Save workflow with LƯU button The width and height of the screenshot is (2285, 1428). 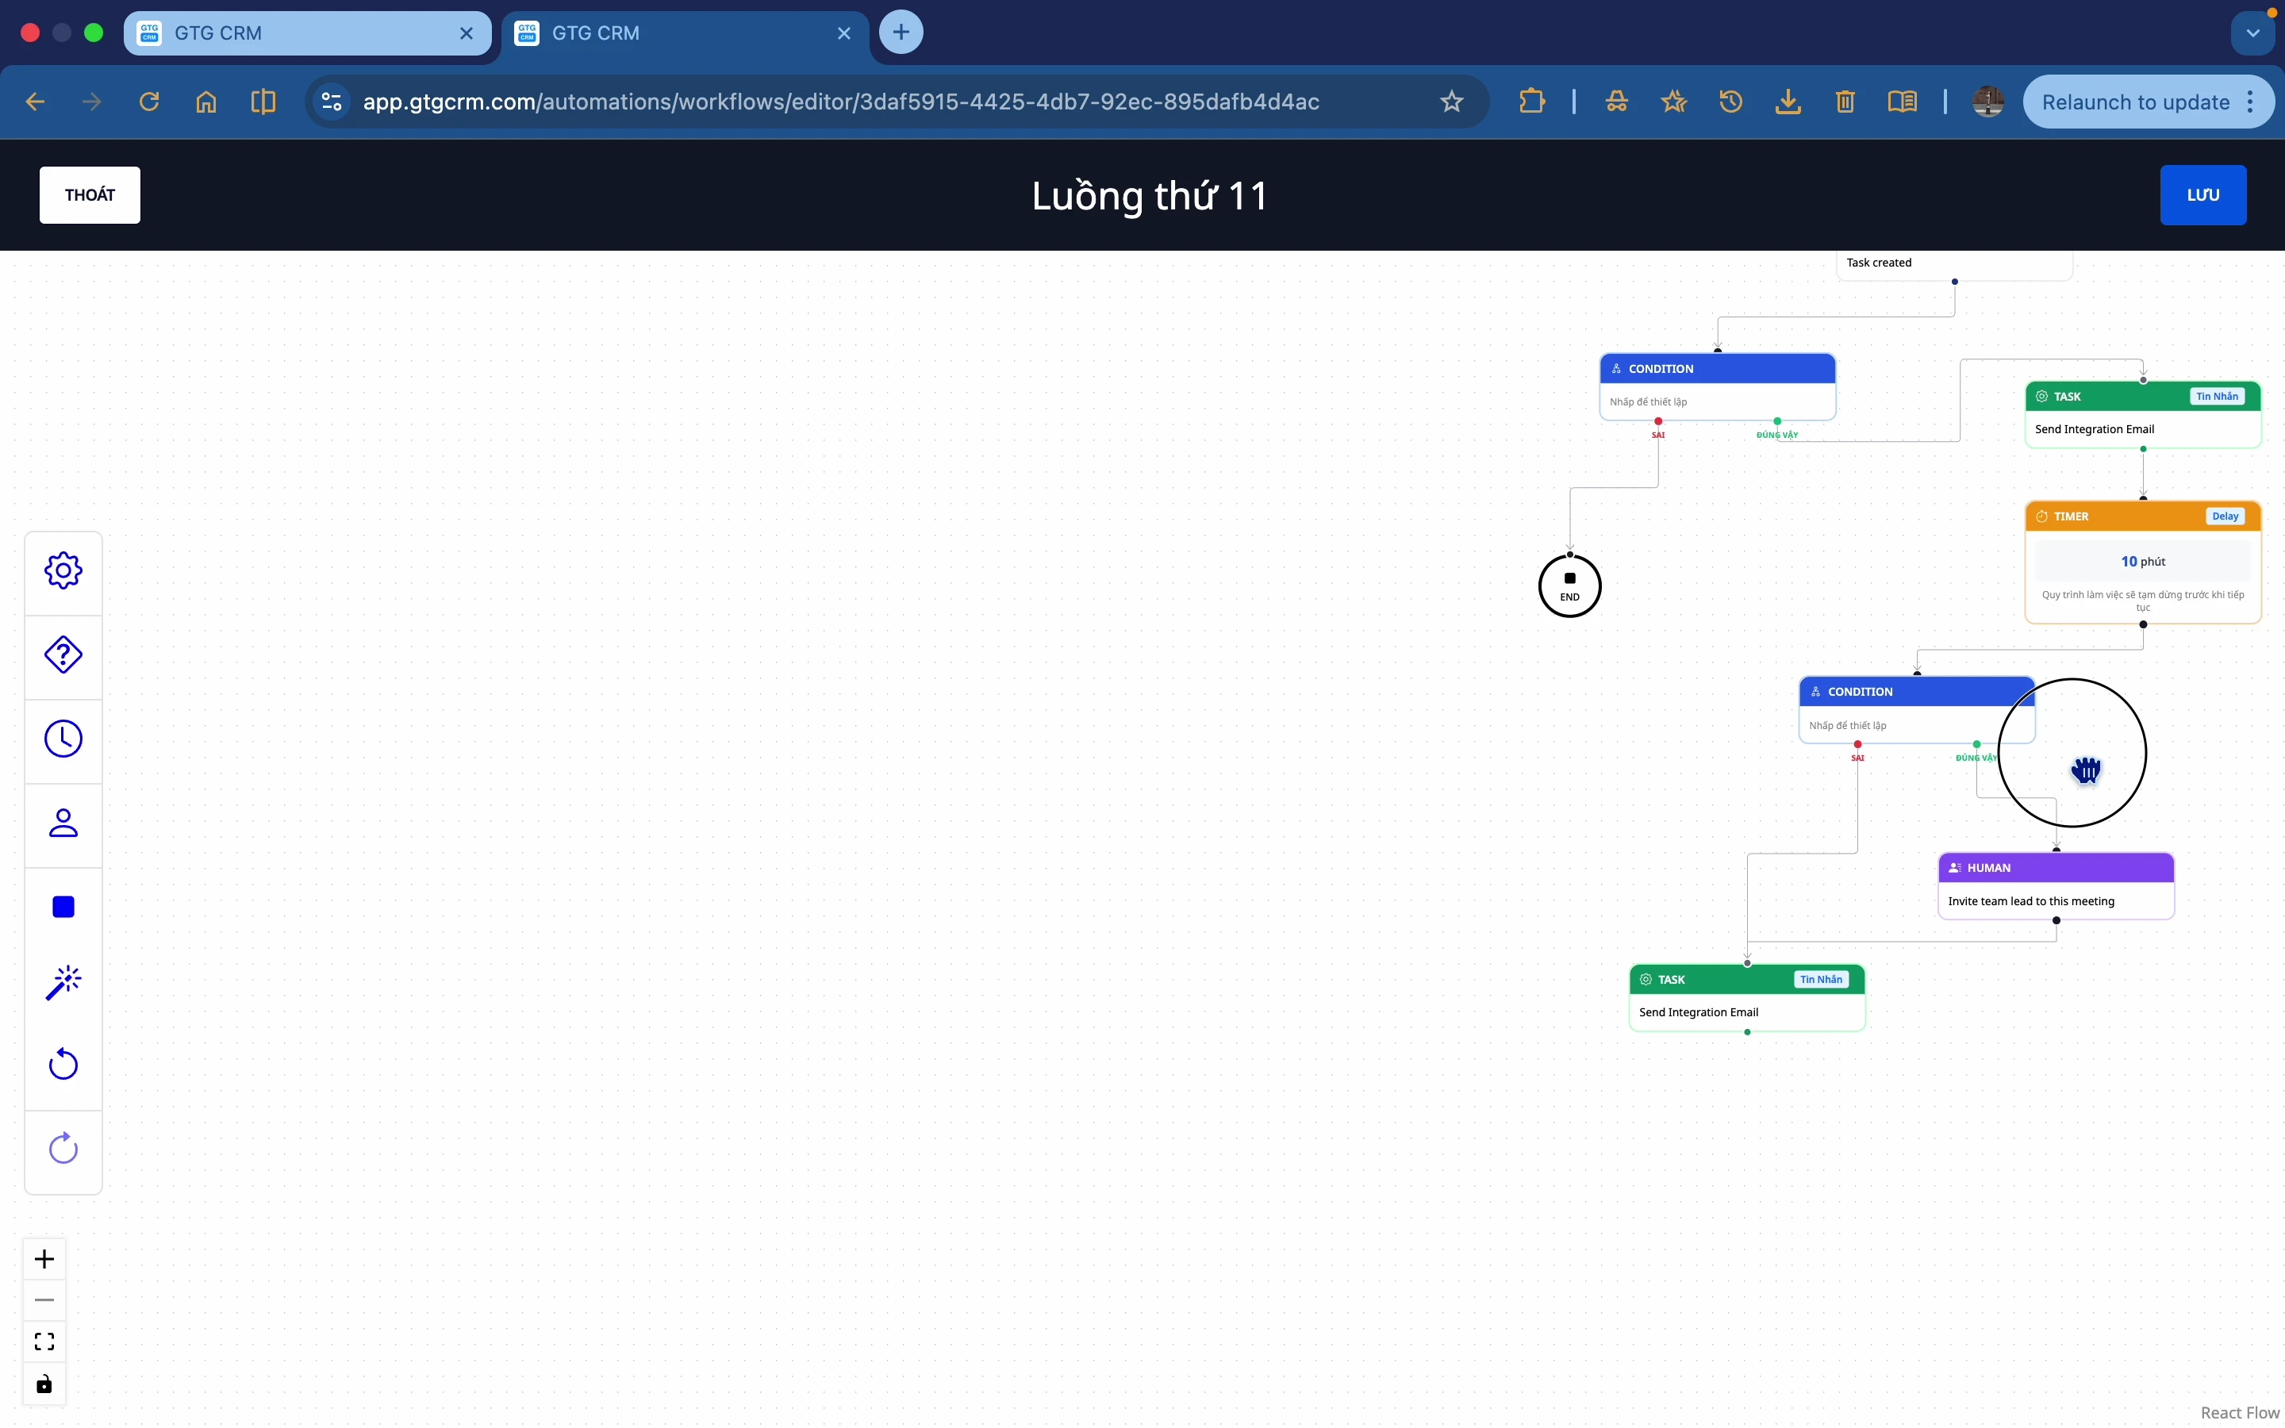2202,194
